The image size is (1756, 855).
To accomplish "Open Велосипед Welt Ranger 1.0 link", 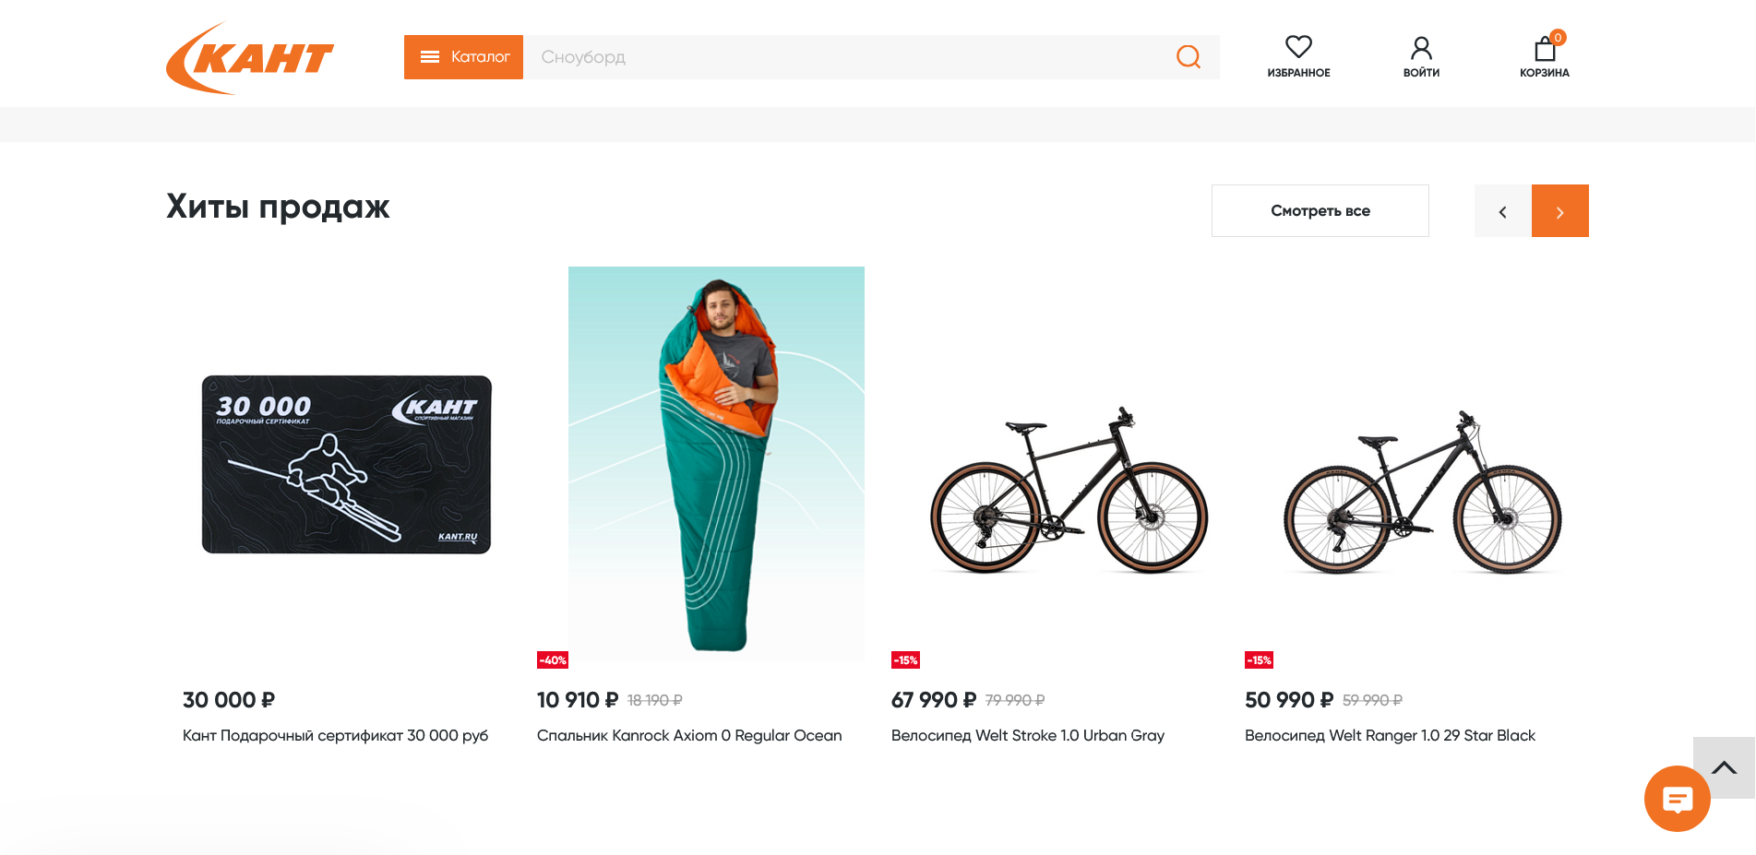I will (1389, 736).
